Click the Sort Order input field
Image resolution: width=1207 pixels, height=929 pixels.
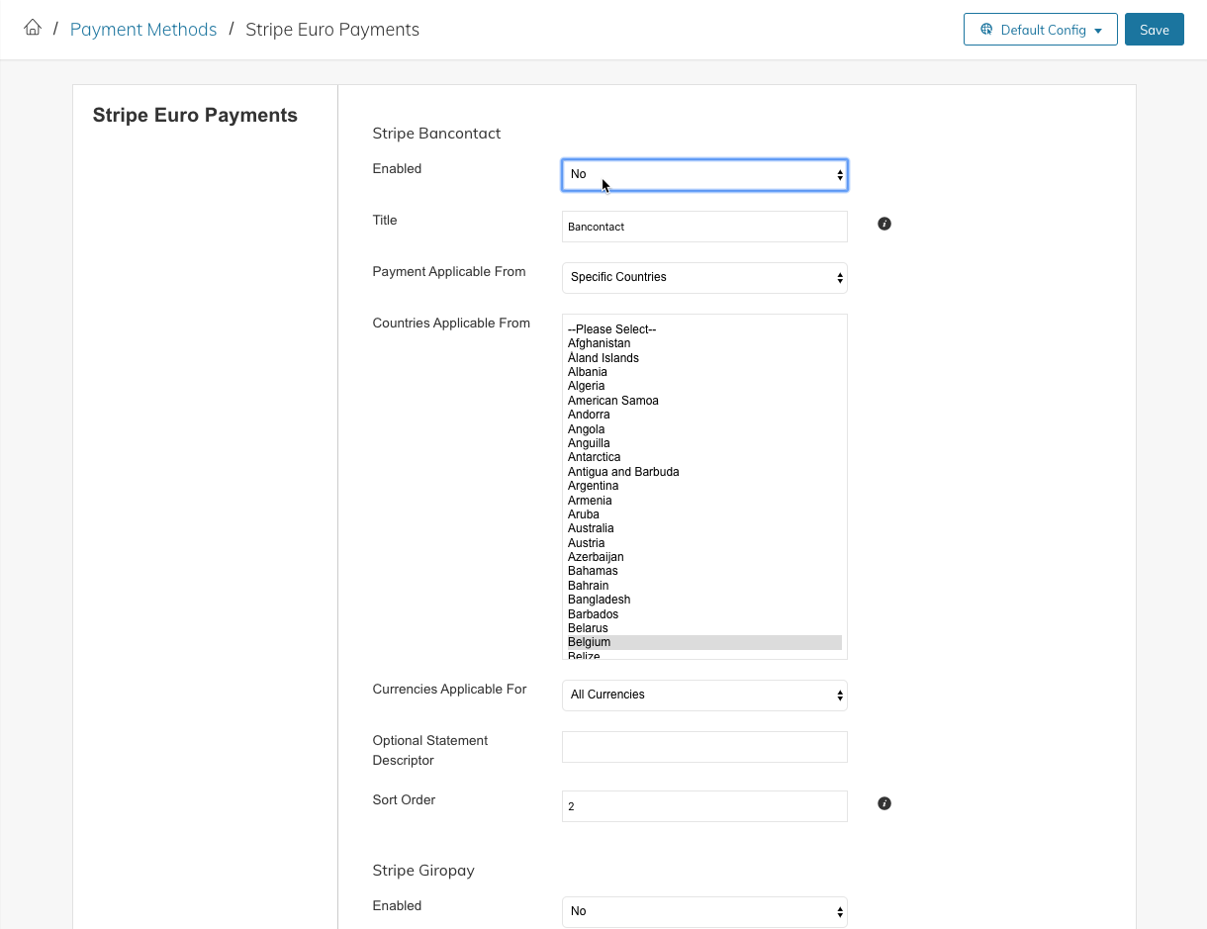click(704, 806)
